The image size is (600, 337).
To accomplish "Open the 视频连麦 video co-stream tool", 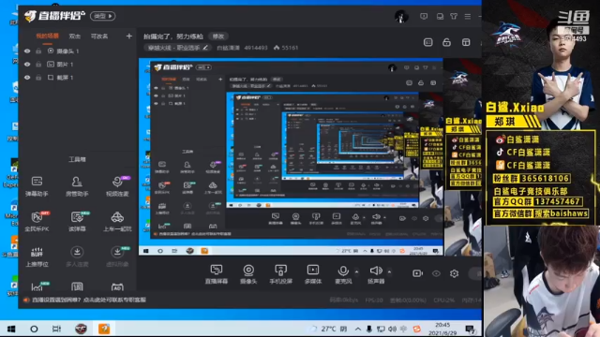I will pos(117,186).
